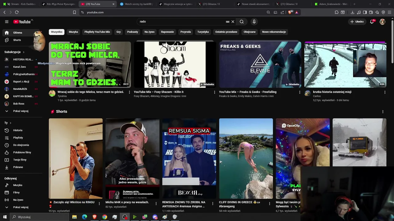The width and height of the screenshot is (394, 221).
Task: Click the search magnifier button
Action: (x=242, y=21)
